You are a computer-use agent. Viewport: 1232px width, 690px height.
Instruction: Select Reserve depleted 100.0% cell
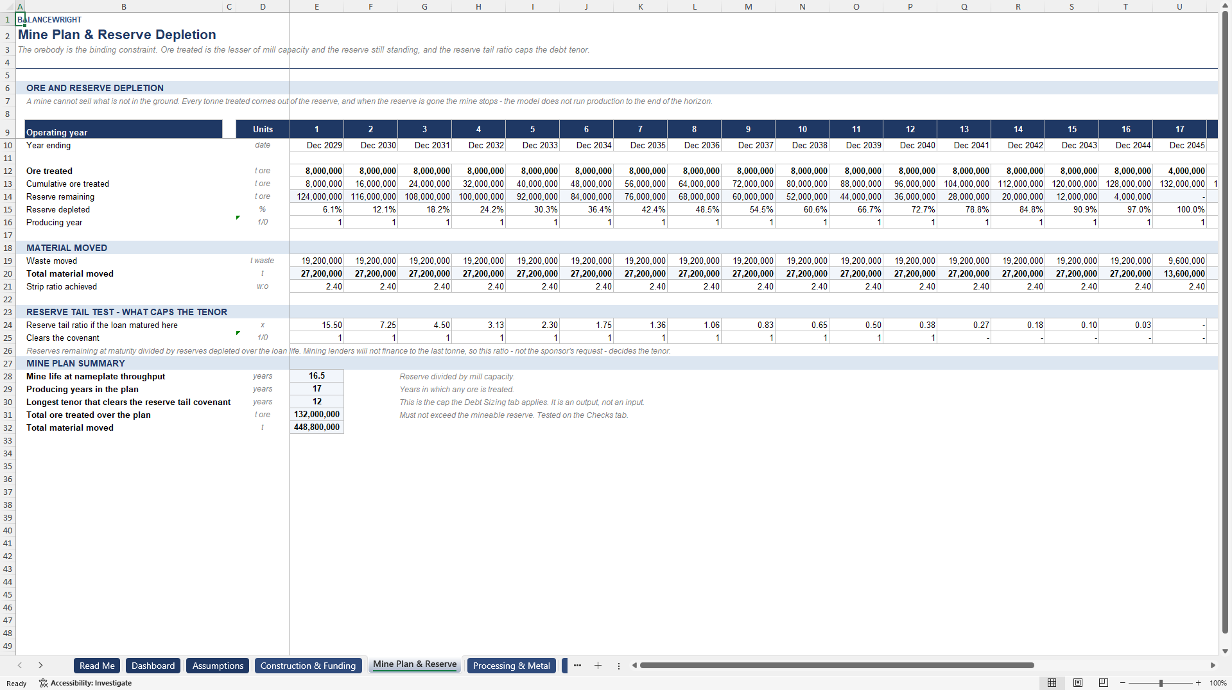coord(1179,209)
